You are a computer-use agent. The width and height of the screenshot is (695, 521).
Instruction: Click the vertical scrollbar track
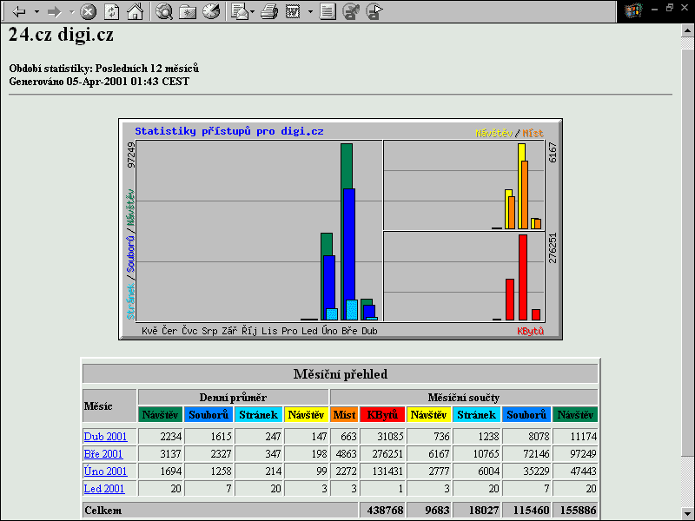point(687,481)
